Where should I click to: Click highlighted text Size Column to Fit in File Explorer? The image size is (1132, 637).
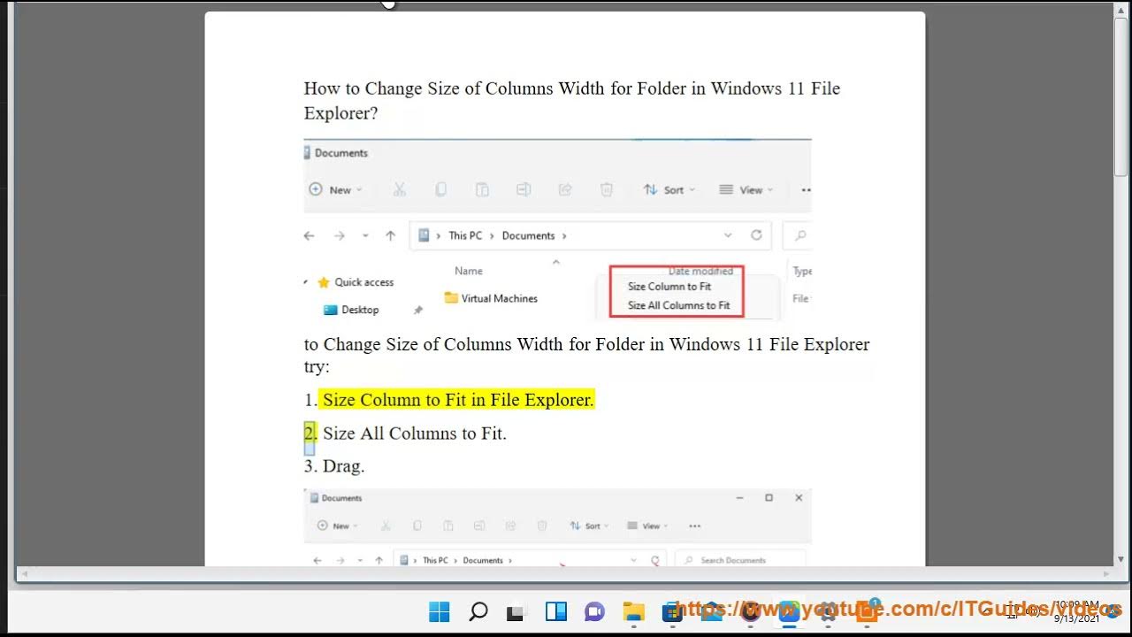click(457, 400)
